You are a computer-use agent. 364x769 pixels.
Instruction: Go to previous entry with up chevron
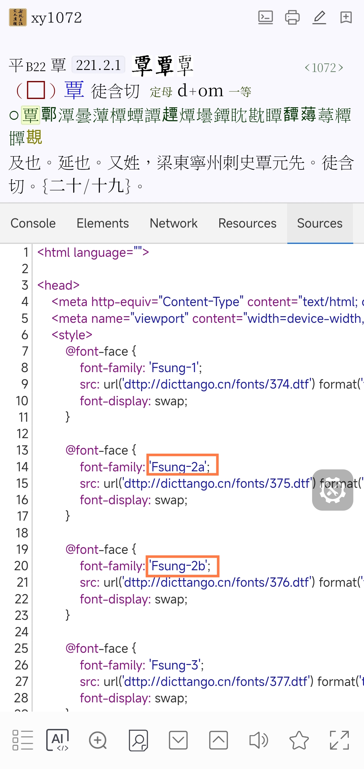tap(218, 740)
